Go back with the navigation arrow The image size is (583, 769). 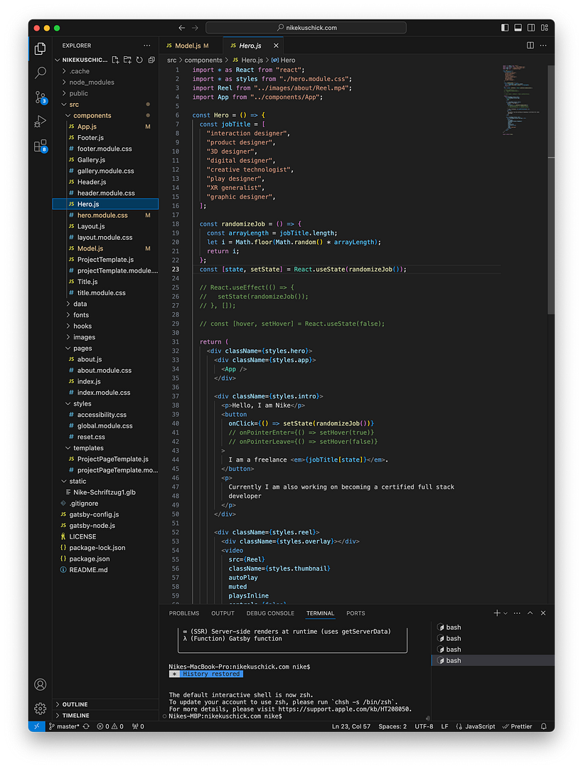coord(182,28)
